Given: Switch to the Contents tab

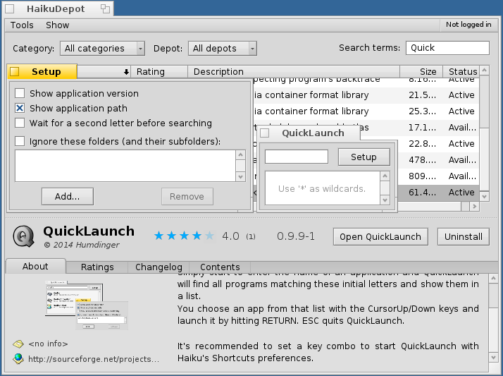Looking at the screenshot, I should tap(220, 267).
